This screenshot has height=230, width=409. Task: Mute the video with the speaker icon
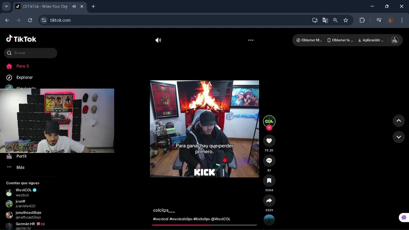tap(158, 40)
